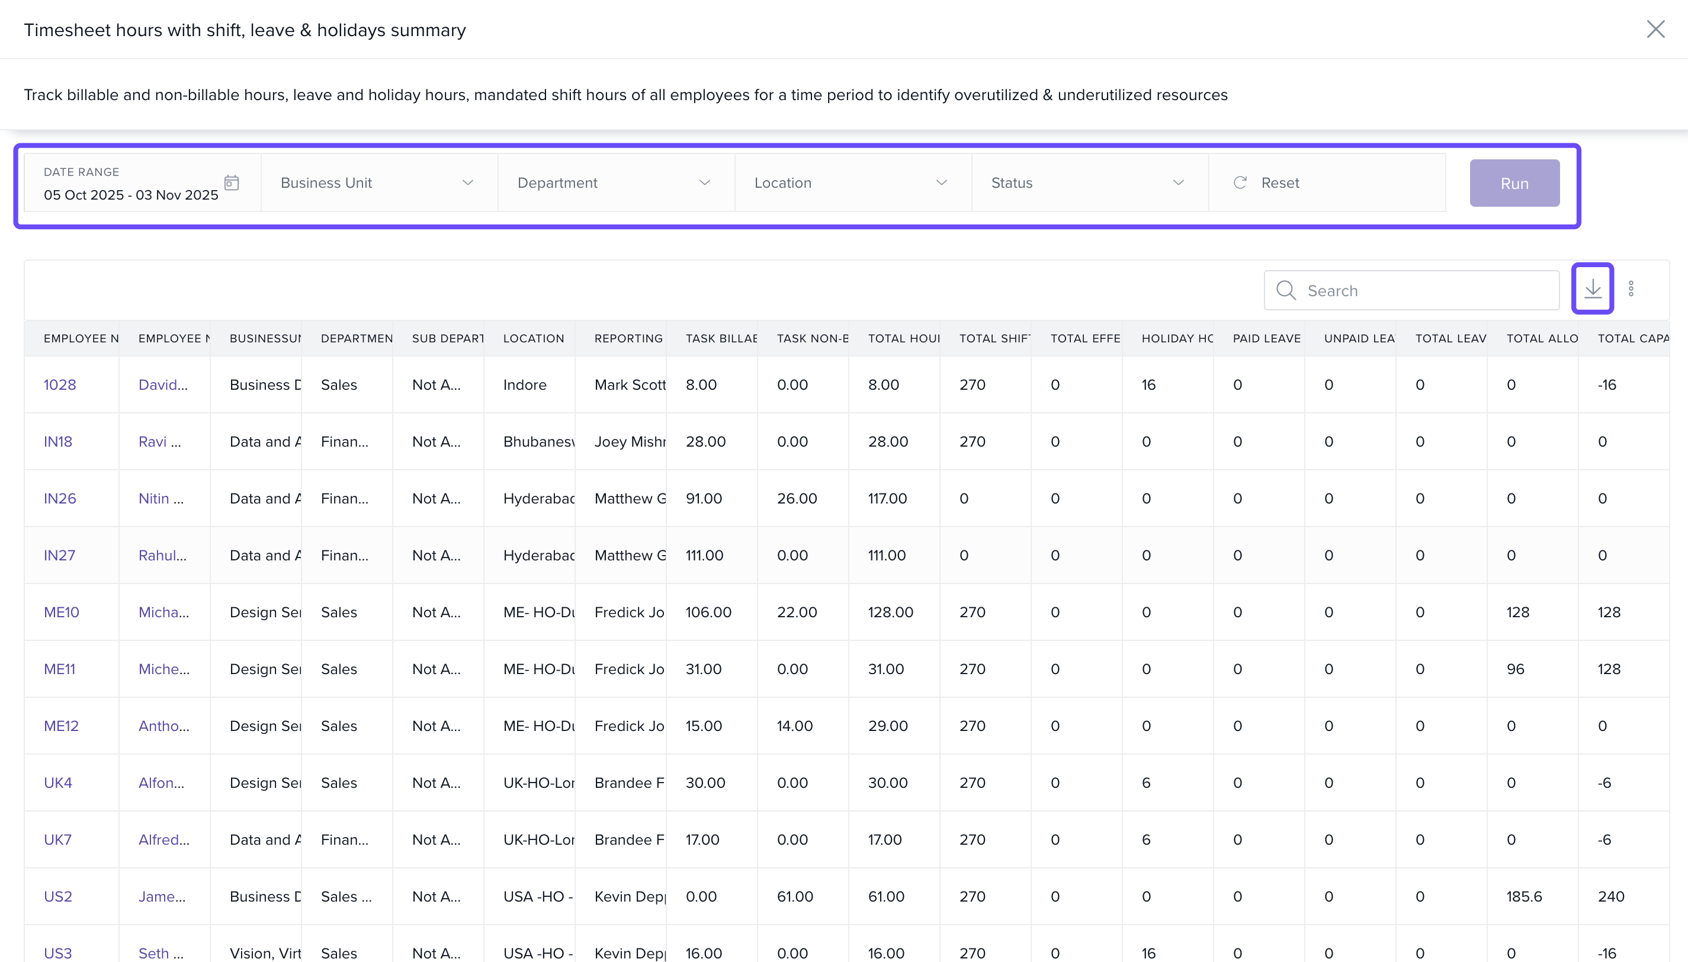Viewport: 1688px width, 962px height.
Task: Open the three-dot more options menu
Action: [x=1631, y=288]
